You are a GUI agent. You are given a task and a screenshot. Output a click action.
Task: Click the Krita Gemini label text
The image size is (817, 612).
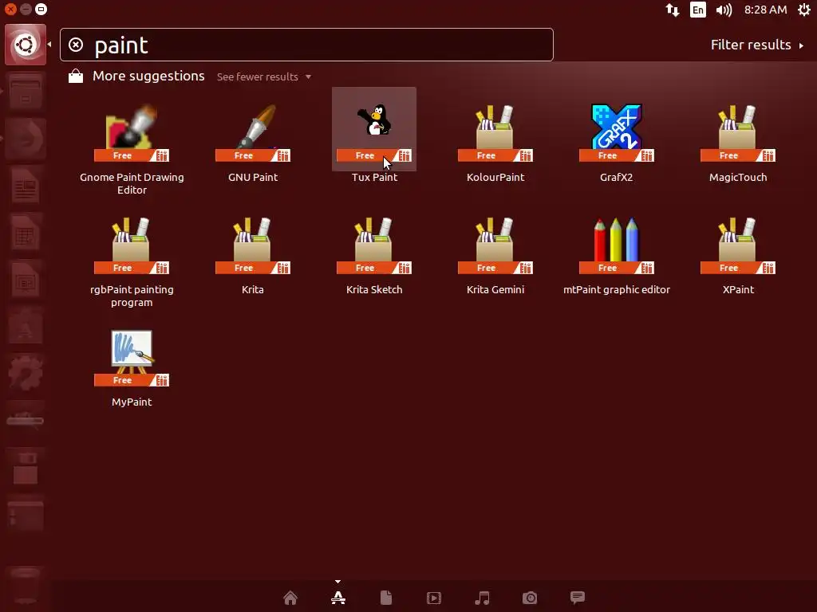pyautogui.click(x=495, y=290)
